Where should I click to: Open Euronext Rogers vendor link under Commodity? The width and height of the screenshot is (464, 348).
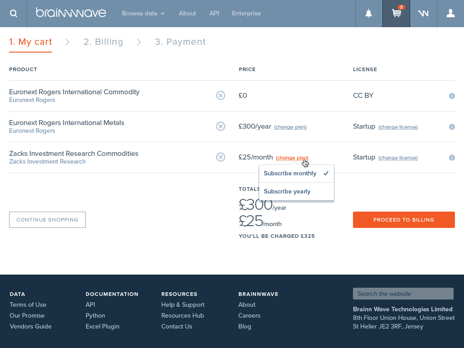click(x=32, y=100)
